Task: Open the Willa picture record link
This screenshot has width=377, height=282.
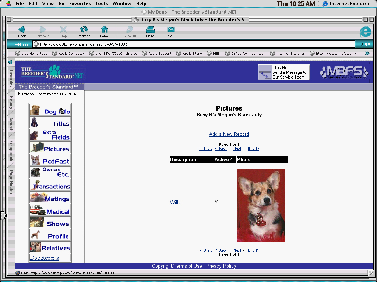Action: click(175, 203)
